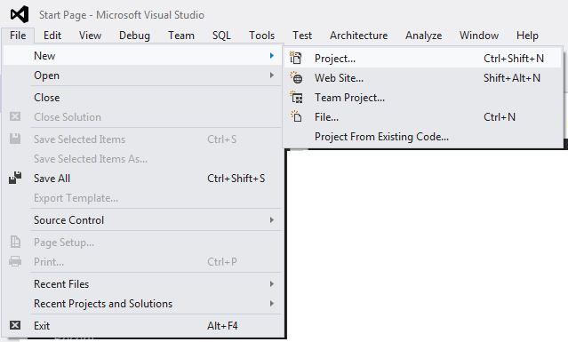Click the Team Project icon
Screen dimensions: 568x342
(296, 97)
